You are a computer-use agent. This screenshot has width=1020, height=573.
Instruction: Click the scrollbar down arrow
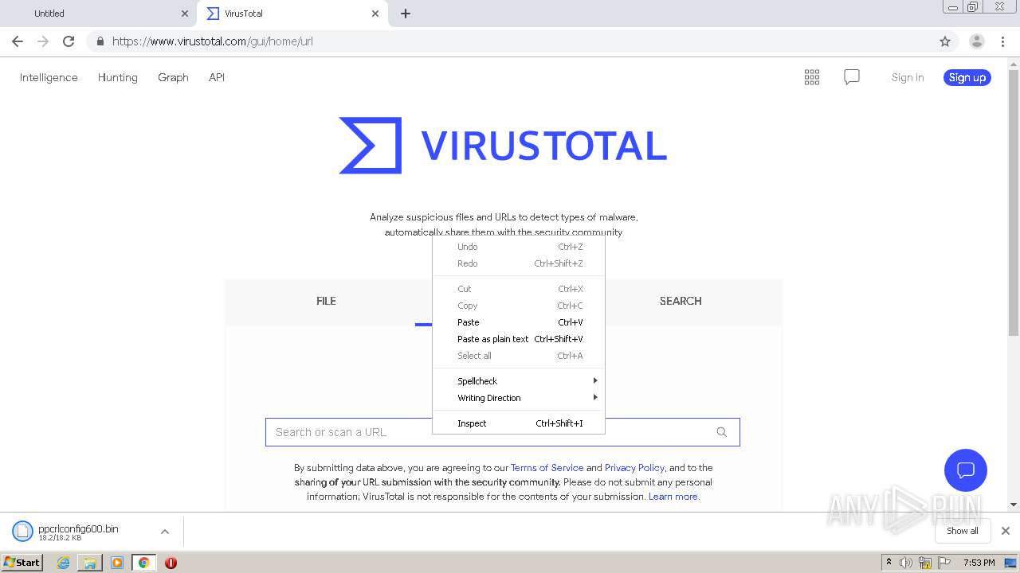click(x=1014, y=505)
